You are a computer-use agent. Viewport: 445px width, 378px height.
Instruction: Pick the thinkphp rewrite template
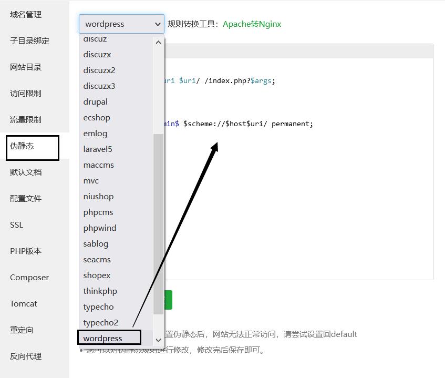click(x=116, y=291)
